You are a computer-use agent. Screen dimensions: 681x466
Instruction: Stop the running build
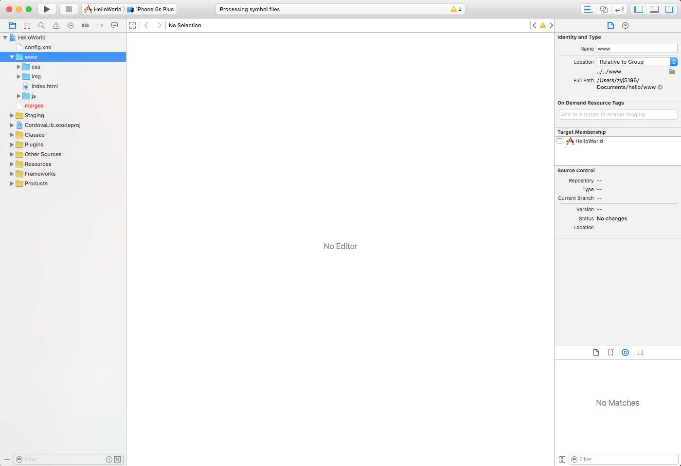69,9
